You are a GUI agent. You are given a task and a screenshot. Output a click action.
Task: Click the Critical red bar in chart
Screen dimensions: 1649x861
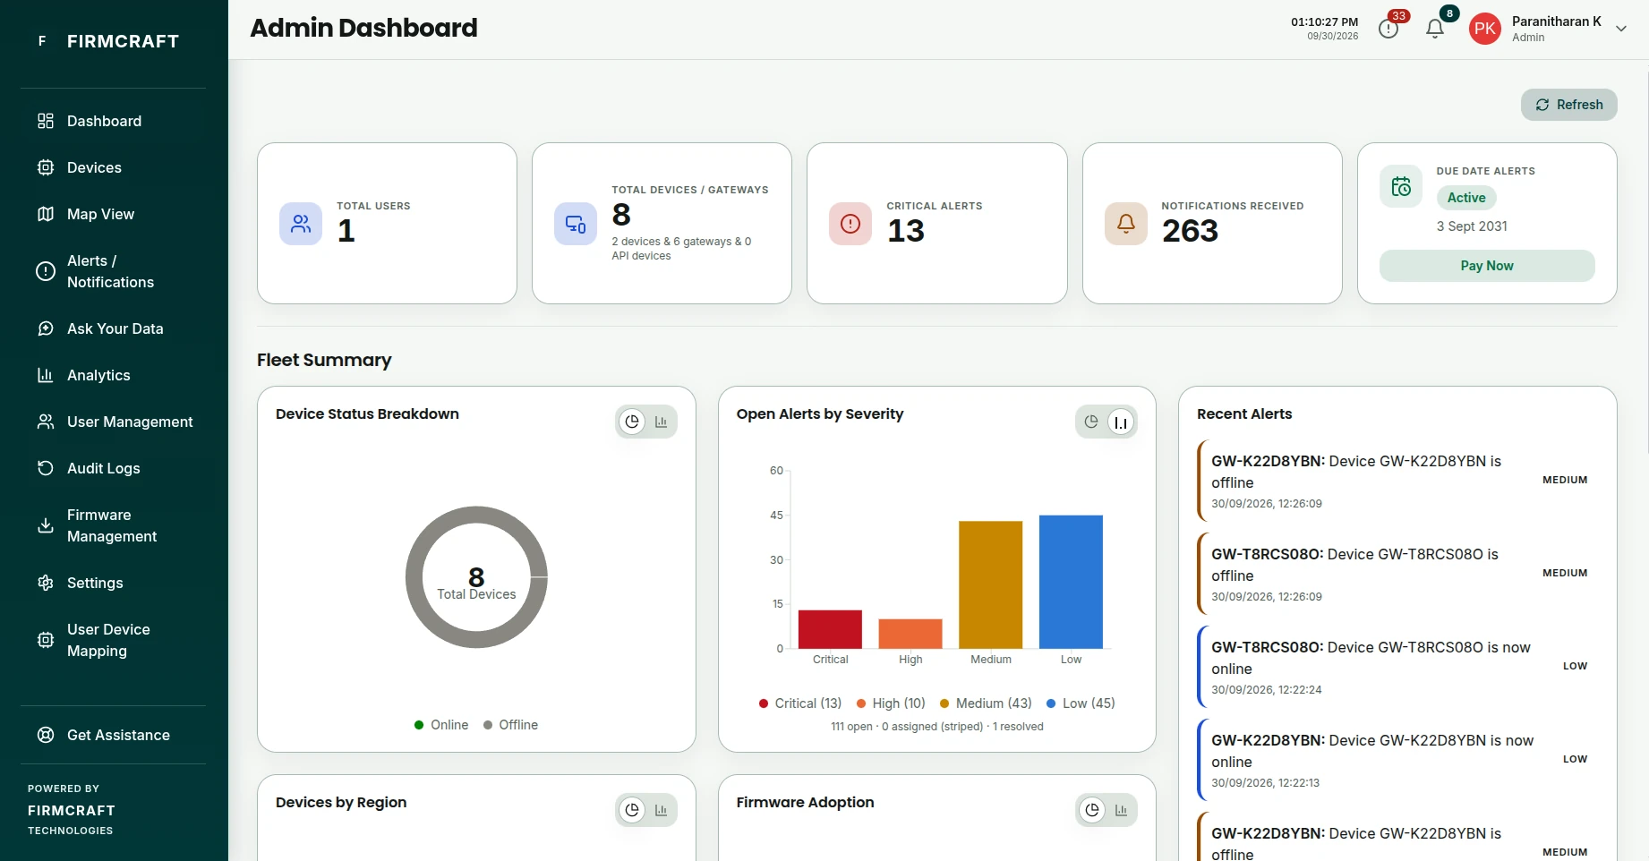(x=830, y=629)
